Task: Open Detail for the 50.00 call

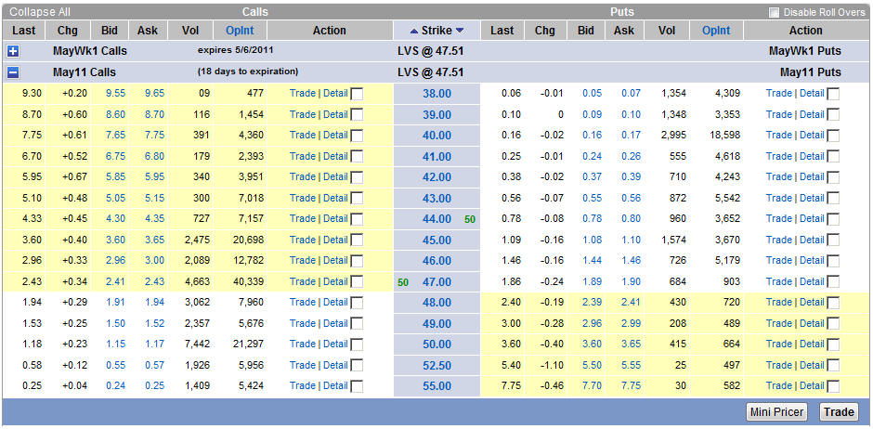Action: tap(335, 344)
